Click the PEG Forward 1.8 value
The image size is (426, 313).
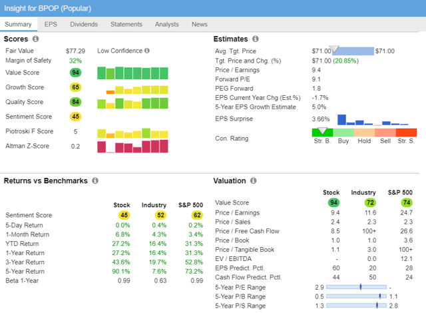[x=316, y=89]
